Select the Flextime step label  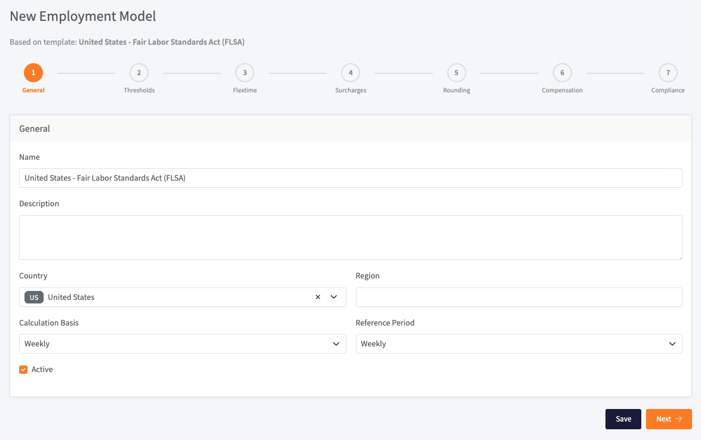(245, 90)
